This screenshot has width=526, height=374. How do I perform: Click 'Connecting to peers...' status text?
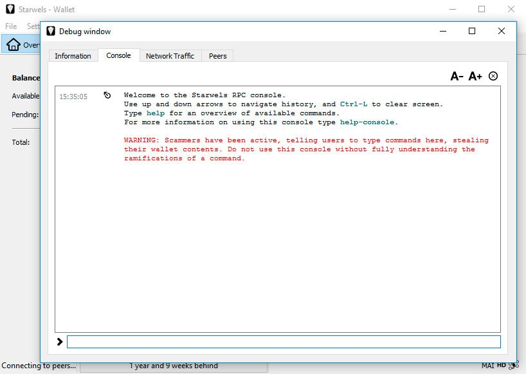coord(39,366)
